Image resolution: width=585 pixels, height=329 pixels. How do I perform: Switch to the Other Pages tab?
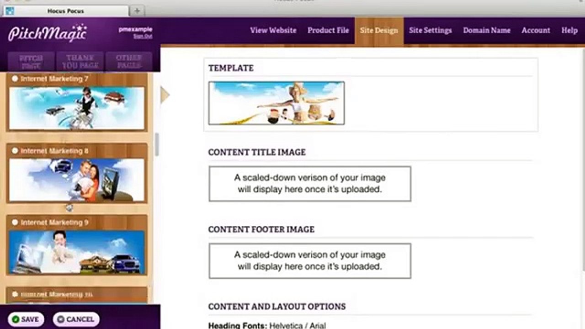(129, 62)
